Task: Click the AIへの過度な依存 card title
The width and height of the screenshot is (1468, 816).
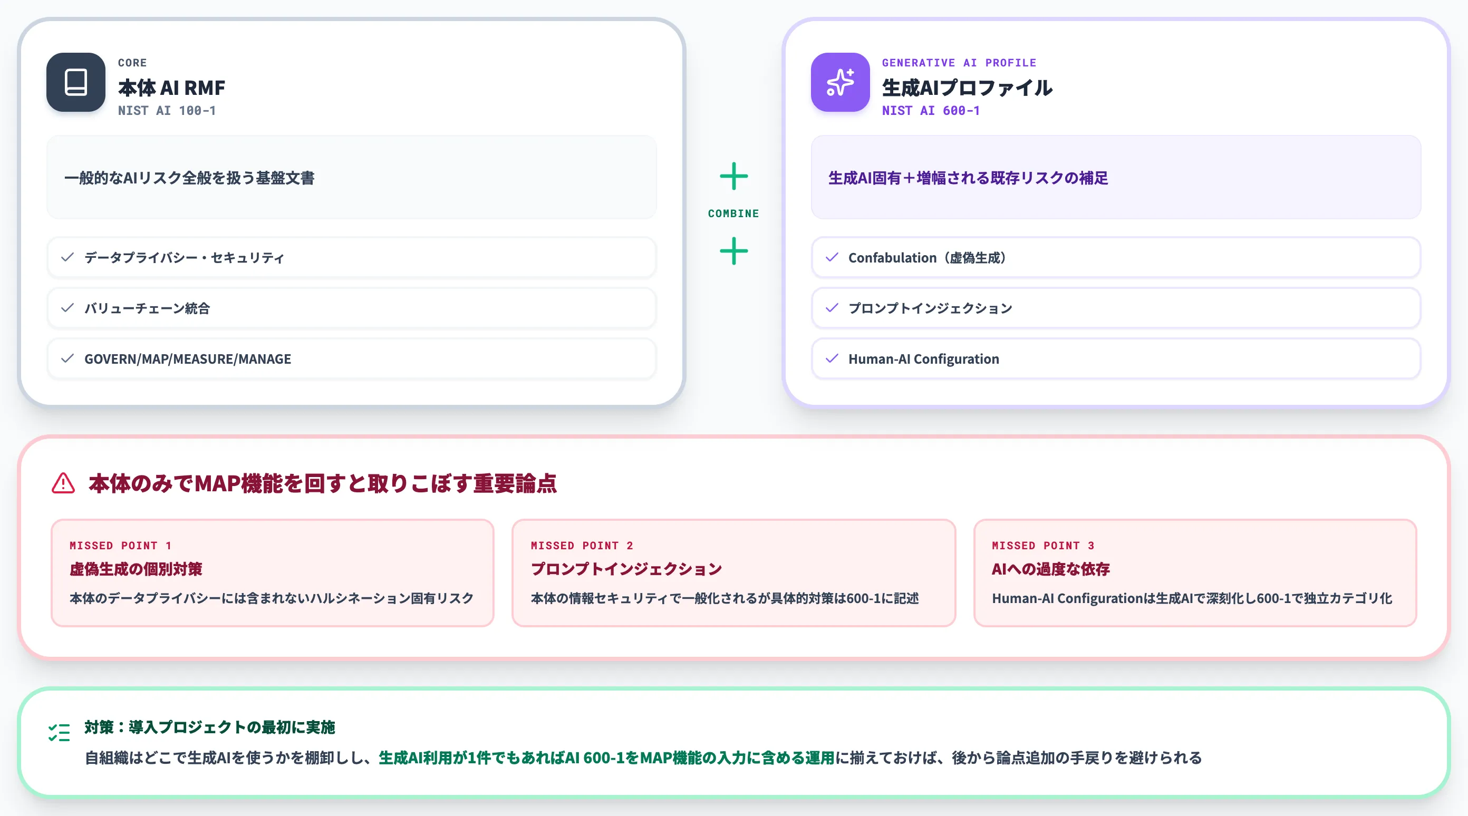Action: pyautogui.click(x=1051, y=569)
